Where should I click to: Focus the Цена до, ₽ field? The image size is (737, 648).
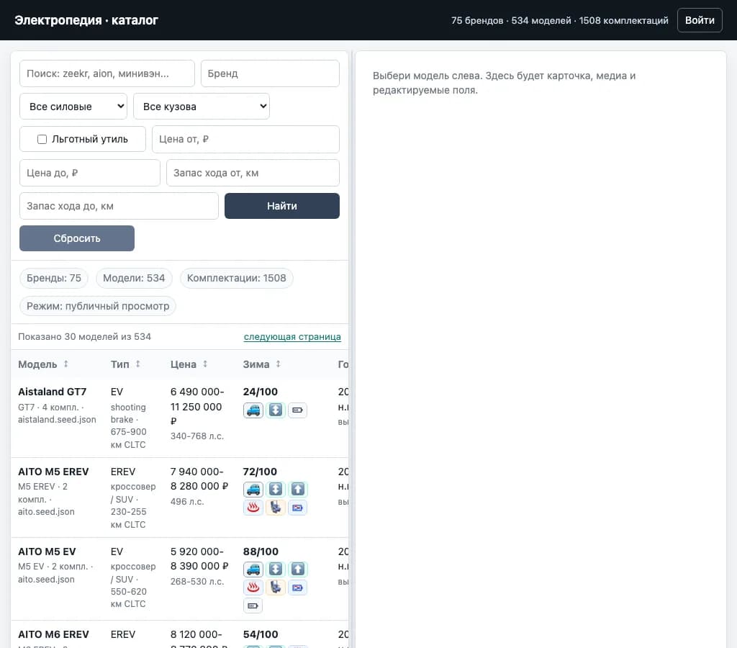click(x=90, y=173)
